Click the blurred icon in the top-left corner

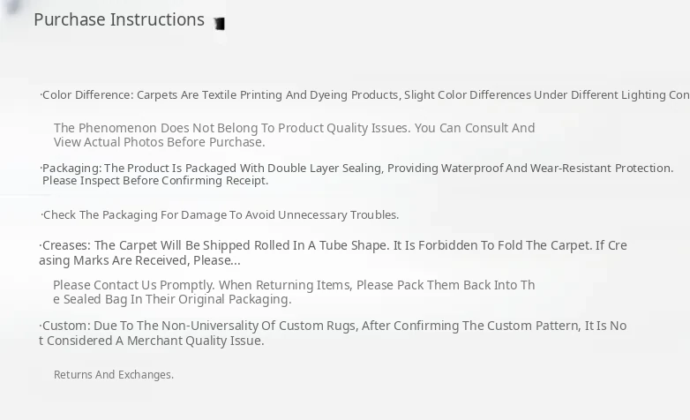[x=12, y=7]
